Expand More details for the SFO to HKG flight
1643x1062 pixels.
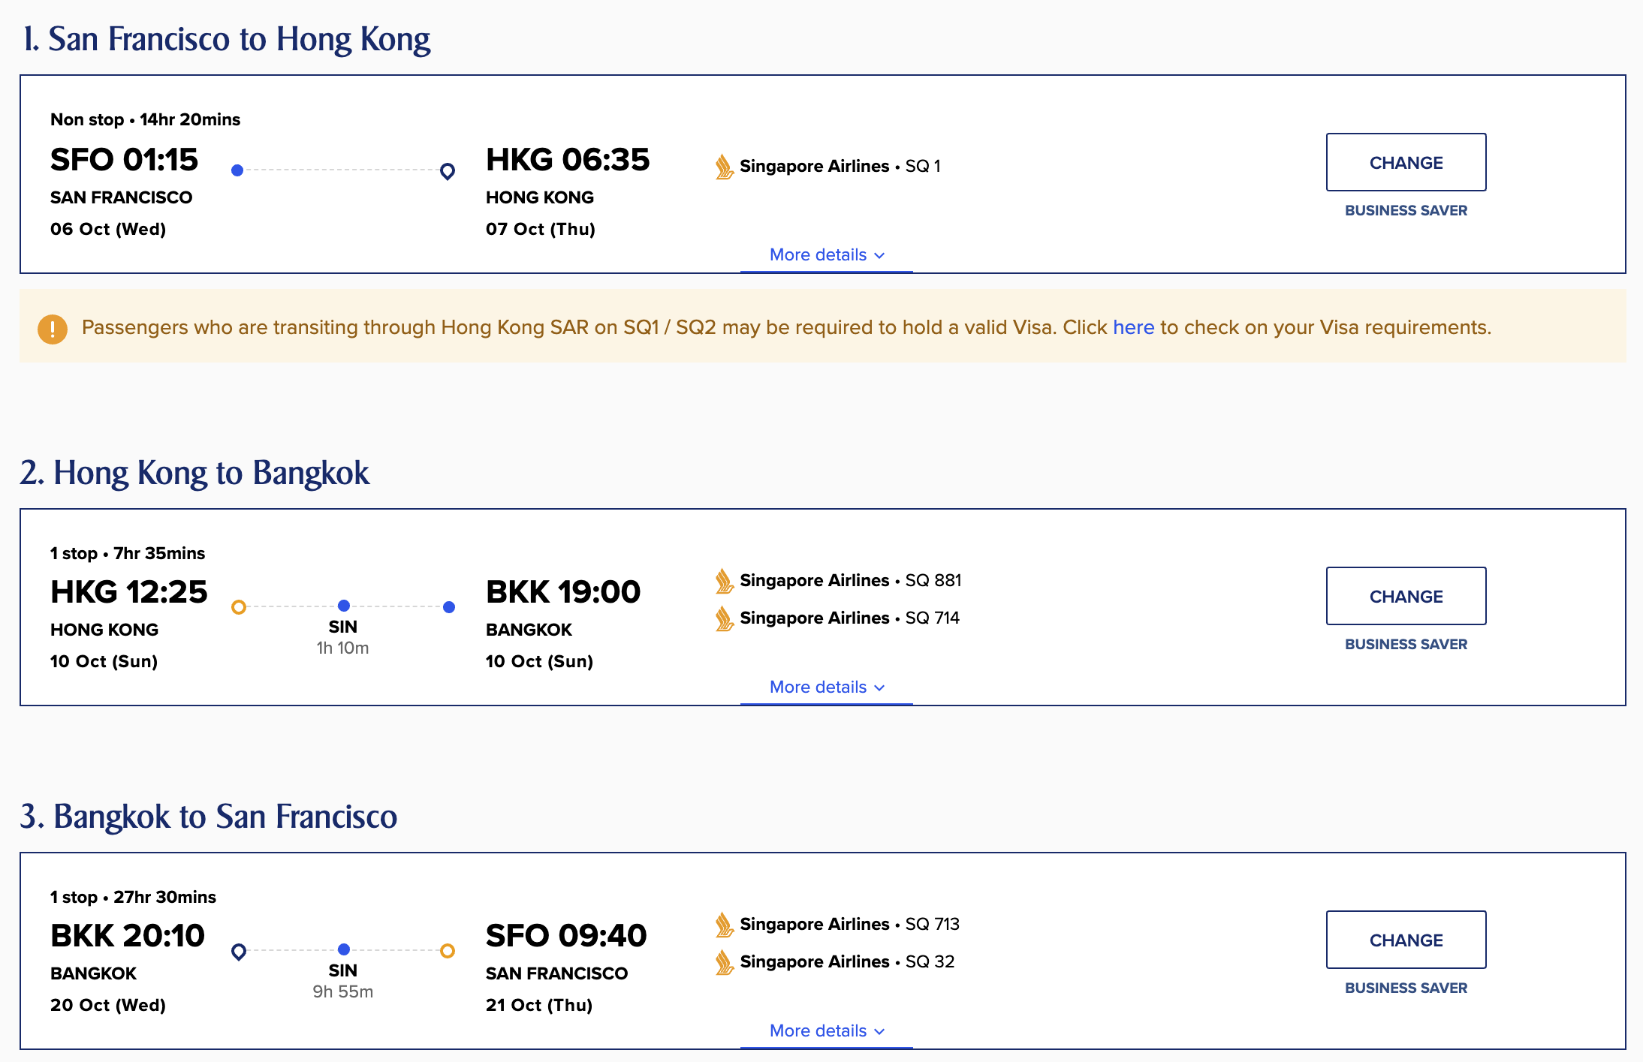point(826,254)
